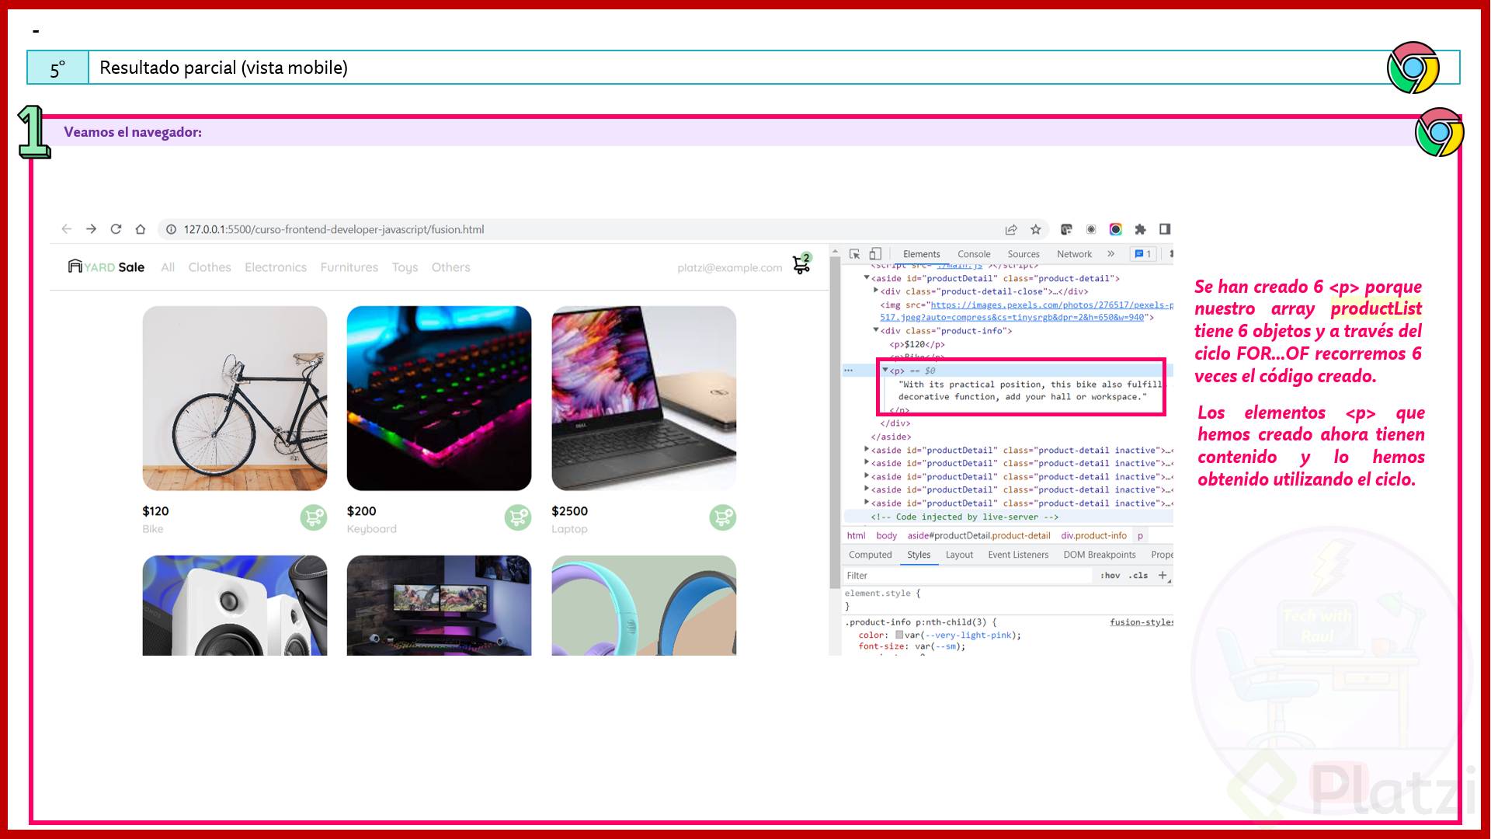Select body in the breadcrumb

886,535
